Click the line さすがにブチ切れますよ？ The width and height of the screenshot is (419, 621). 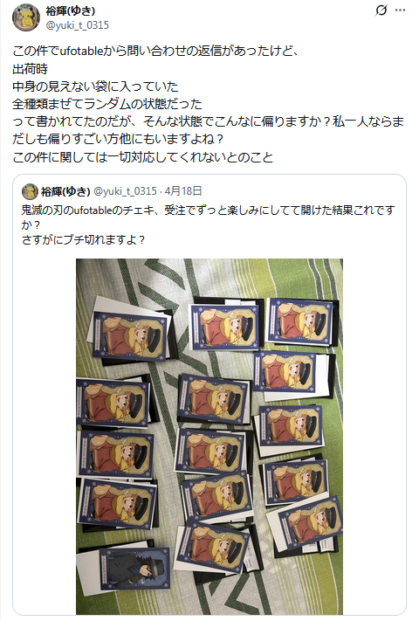coord(83,240)
